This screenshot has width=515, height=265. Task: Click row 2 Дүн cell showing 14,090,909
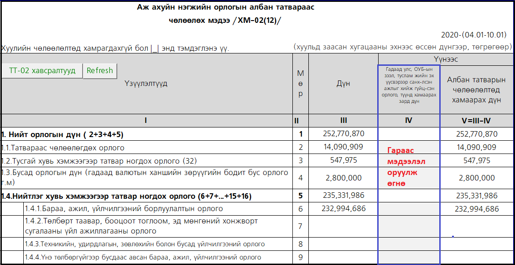343,147
